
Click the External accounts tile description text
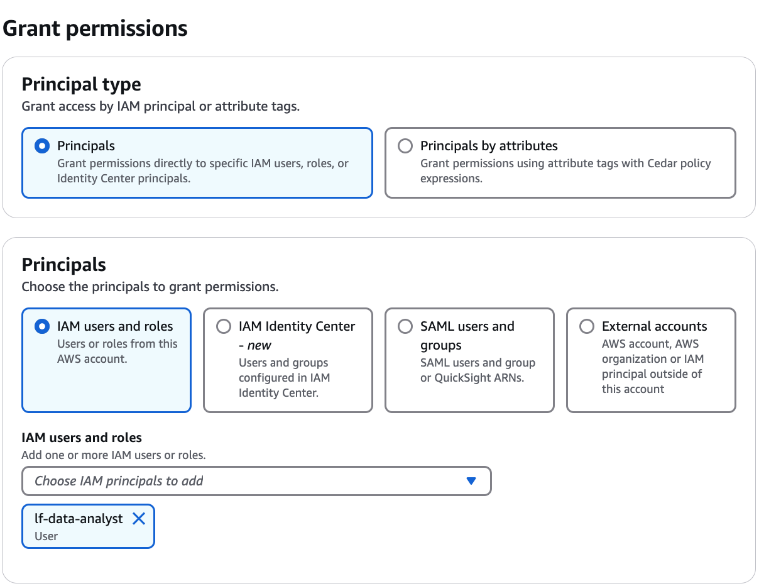click(x=652, y=367)
